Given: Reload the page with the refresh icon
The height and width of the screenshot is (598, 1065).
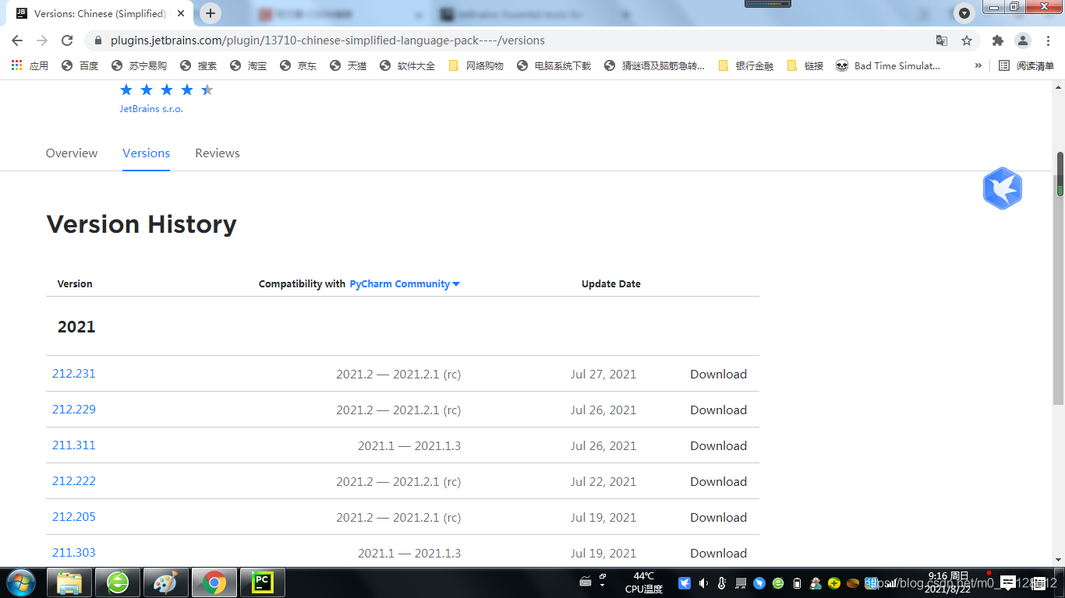Looking at the screenshot, I should (67, 40).
